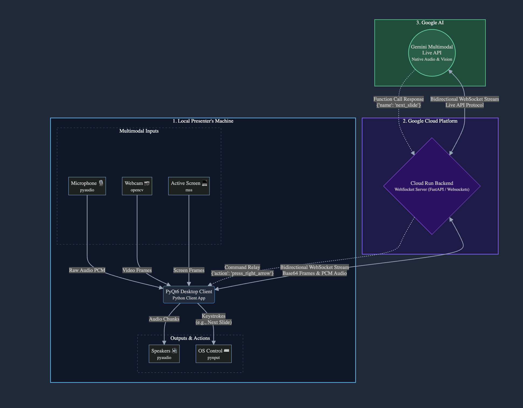Viewport: 523px width, 408px height.
Task: Select the PyQt6 Desktop Client node
Action: coord(189,294)
